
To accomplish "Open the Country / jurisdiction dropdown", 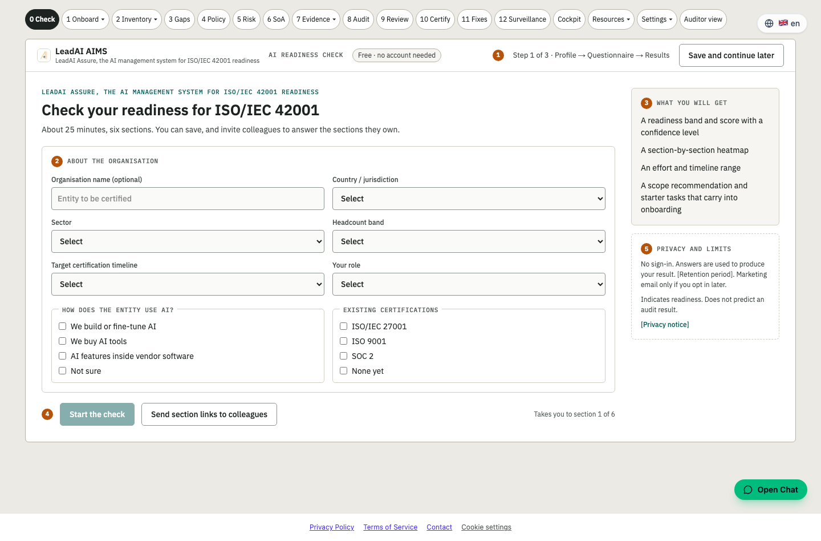I will [469, 199].
